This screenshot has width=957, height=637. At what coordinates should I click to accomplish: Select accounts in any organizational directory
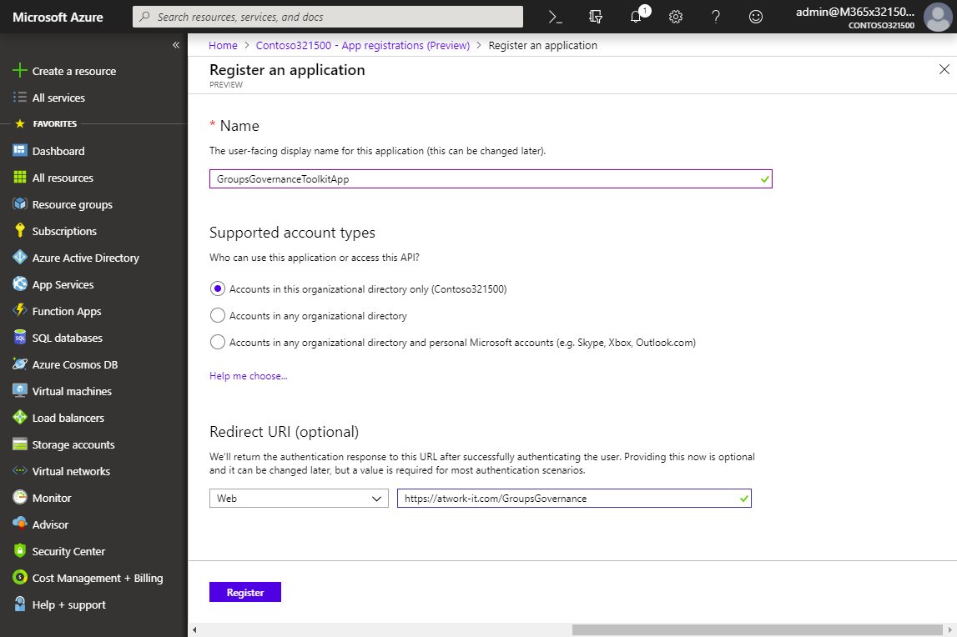(218, 316)
